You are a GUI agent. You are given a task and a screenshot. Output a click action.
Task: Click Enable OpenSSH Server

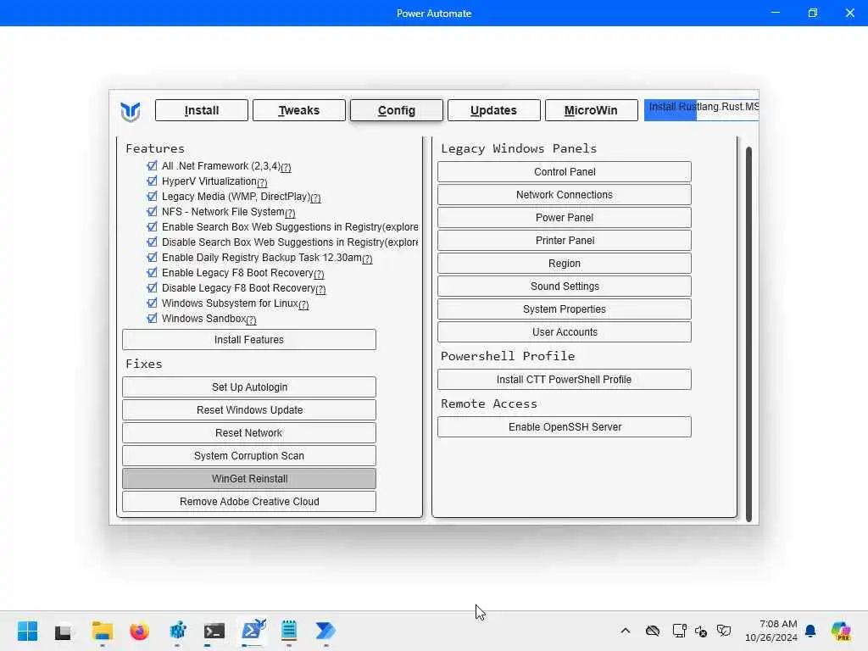pyautogui.click(x=564, y=427)
